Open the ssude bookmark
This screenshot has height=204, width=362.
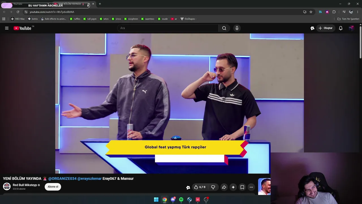pos(163,19)
